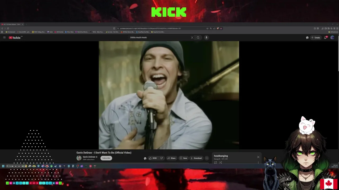Clear the YouTube search text with X

192,37
